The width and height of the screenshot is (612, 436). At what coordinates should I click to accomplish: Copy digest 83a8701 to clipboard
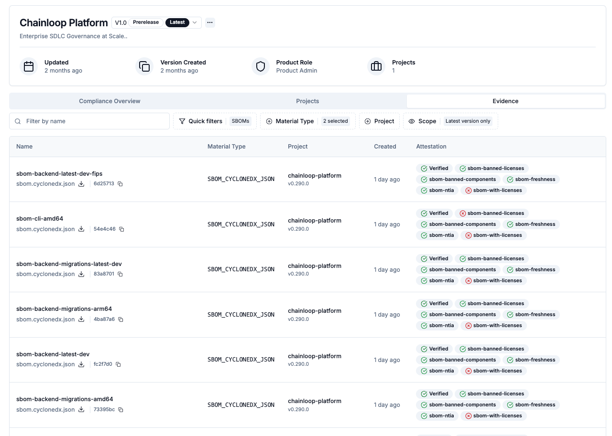click(120, 274)
